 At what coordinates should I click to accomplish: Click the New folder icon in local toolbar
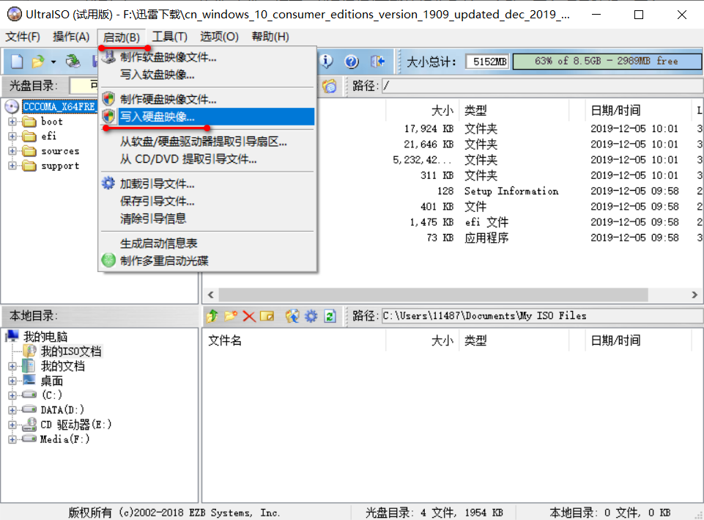[231, 316]
